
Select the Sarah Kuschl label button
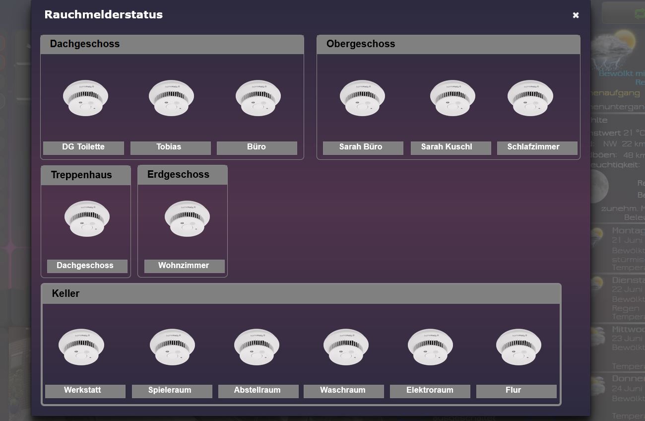pyautogui.click(x=451, y=147)
